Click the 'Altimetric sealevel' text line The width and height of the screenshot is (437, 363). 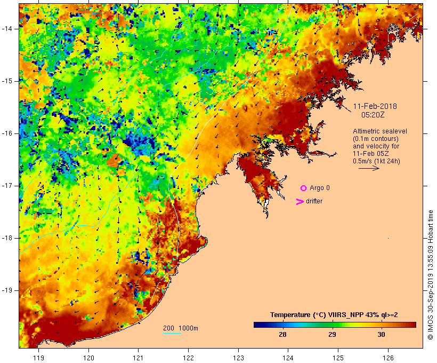[380, 131]
